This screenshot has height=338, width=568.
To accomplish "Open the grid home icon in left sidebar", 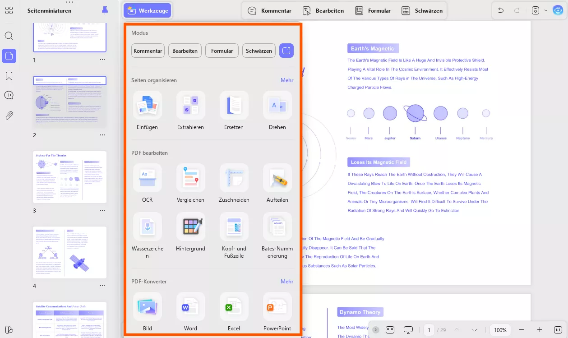I will click(9, 10).
